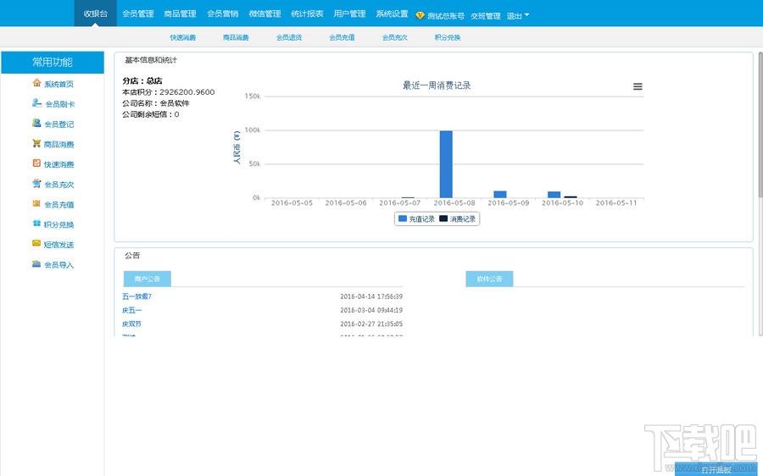Open the 统计报表 top menu
The image size is (763, 476).
coord(307,14)
